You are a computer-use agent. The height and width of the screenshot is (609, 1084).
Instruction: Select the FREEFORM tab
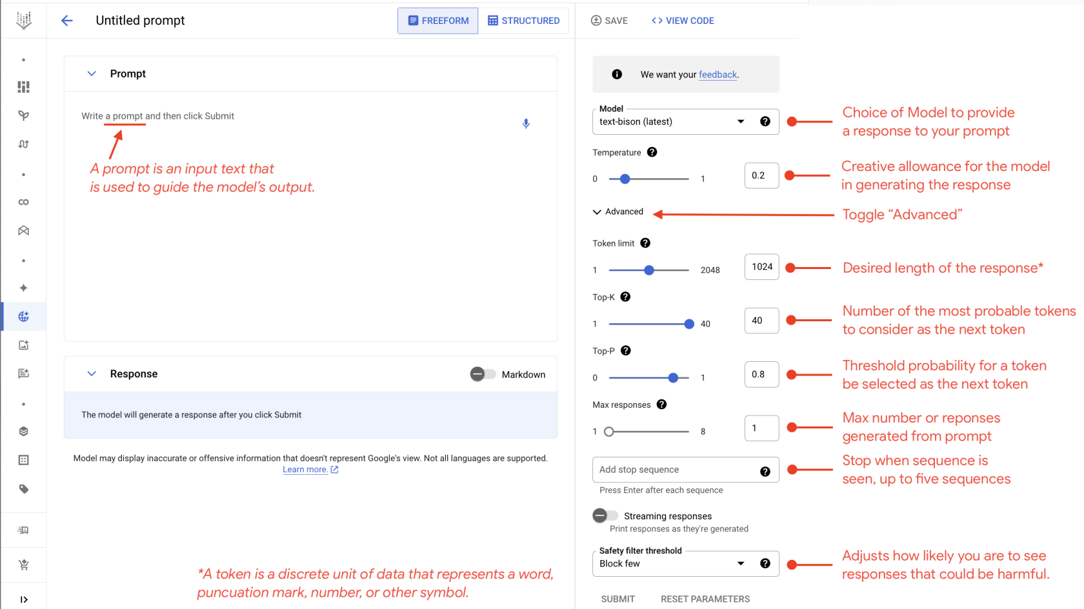(x=438, y=21)
